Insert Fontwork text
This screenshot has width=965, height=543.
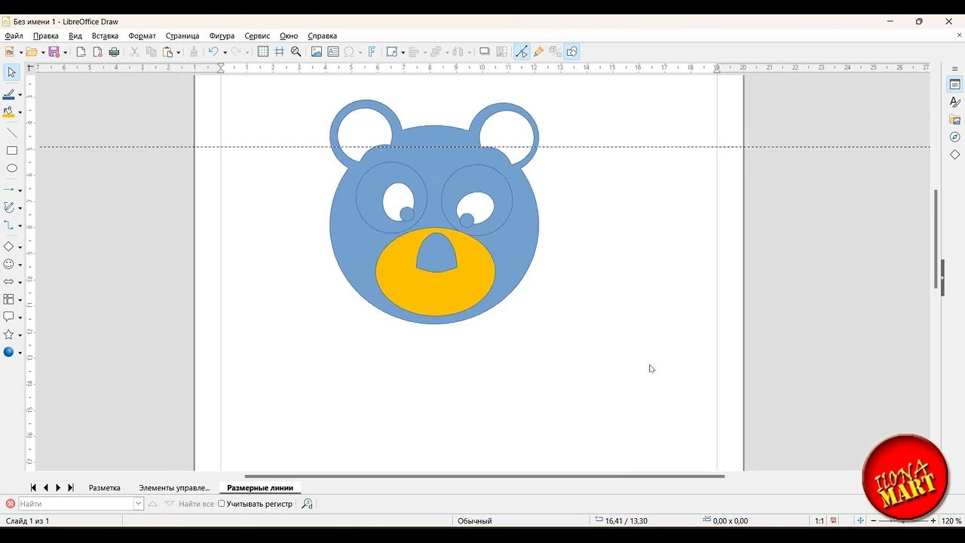click(x=372, y=52)
